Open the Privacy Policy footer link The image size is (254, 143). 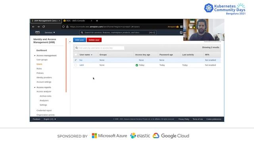point(184,119)
